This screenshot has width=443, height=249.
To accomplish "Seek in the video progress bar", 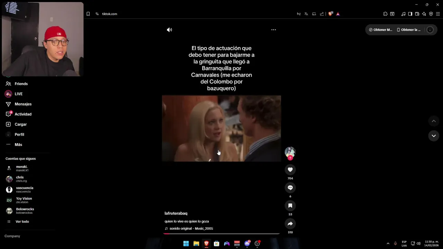I will click(x=221, y=234).
